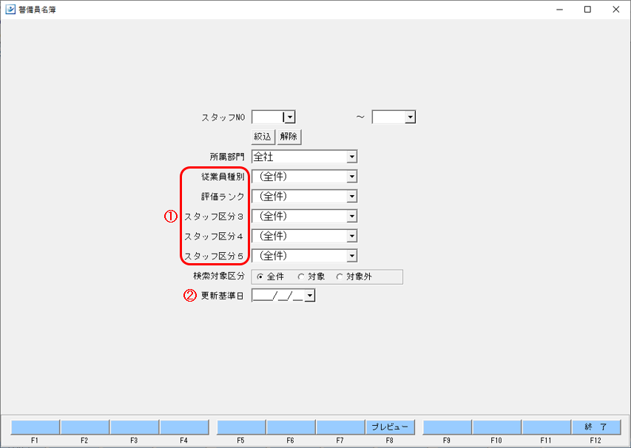Image resolution: width=631 pixels, height=448 pixels.
Task: Click the 解除 button
Action: point(289,137)
